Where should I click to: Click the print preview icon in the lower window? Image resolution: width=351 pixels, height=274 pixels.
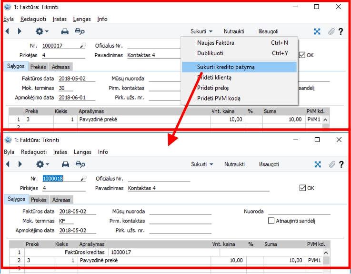(x=80, y=164)
